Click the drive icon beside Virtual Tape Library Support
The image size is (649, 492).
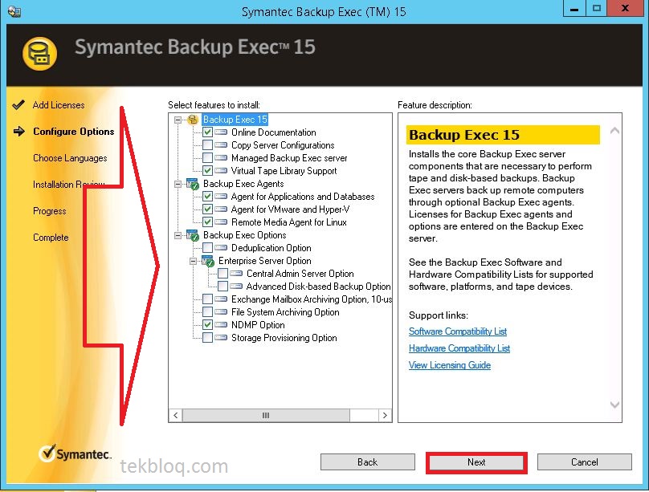221,171
